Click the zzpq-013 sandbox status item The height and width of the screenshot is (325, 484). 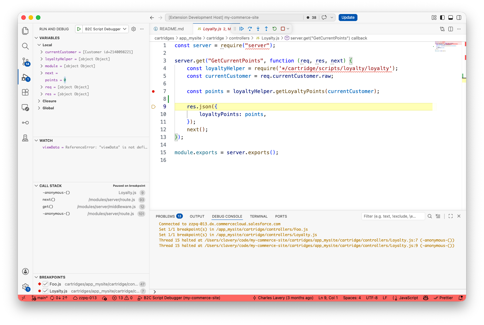(x=85, y=298)
